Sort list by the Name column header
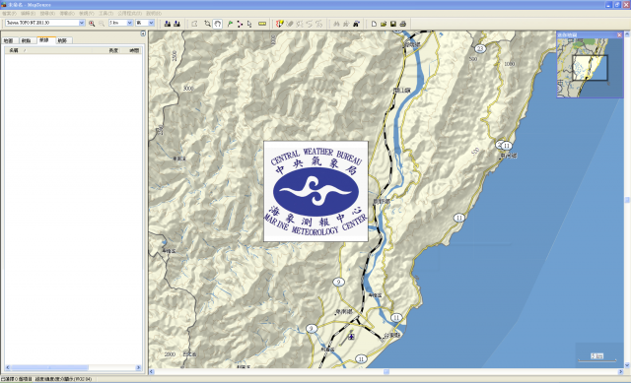This screenshot has width=631, height=383. 48,50
